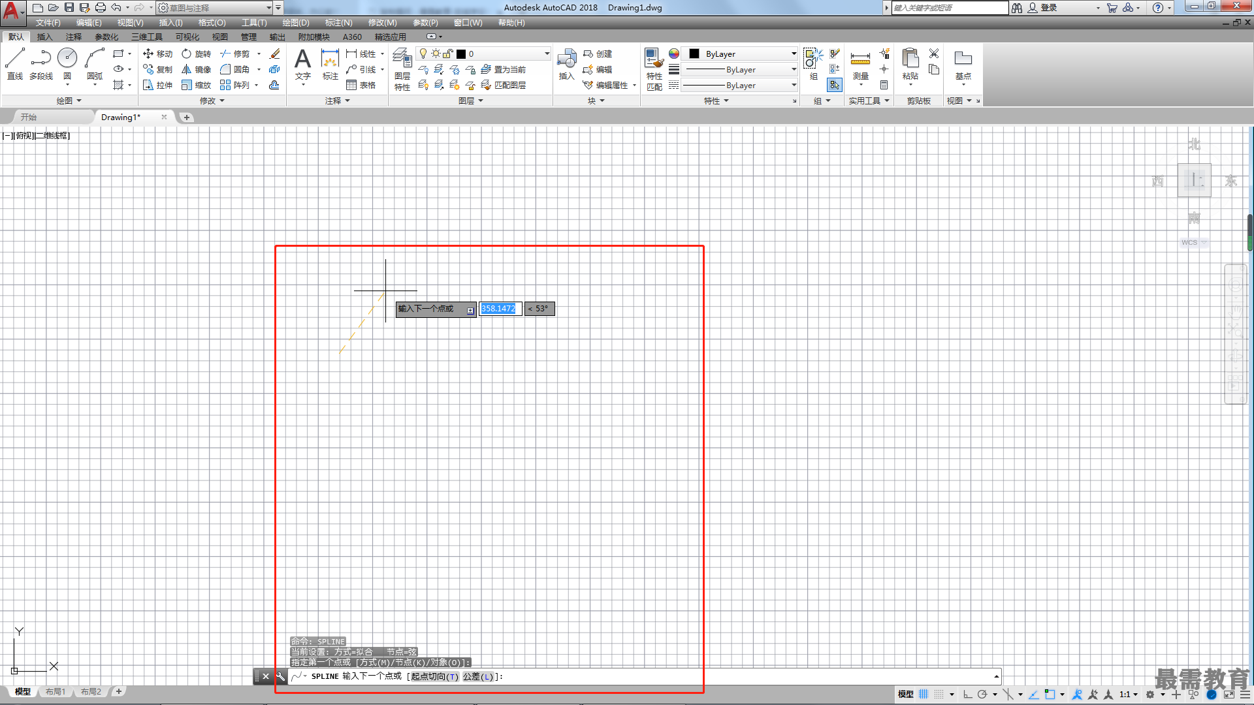Open the 修改(M) menu

[382, 23]
